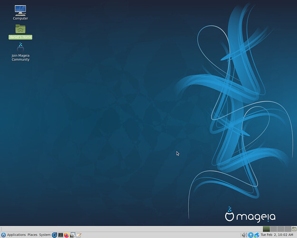Image resolution: width=297 pixels, height=238 pixels.
Task: Switch to the third workspace
Action: click(281, 228)
